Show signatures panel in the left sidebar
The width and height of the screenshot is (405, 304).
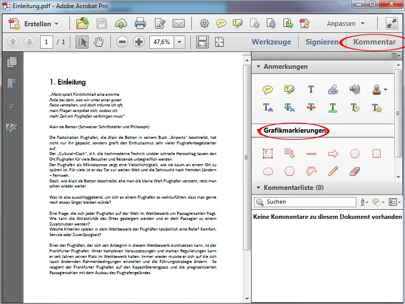[12, 128]
